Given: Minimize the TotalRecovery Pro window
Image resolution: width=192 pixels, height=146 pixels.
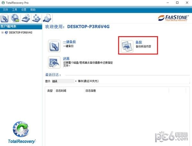Looking at the screenshot, I should pos(168,3).
